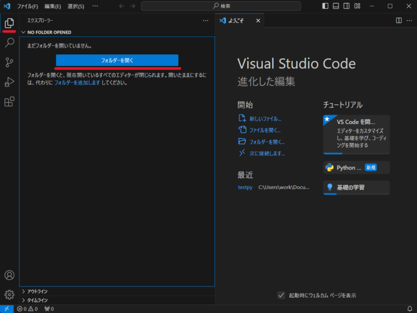Open the Accounts menu icon

pyautogui.click(x=9, y=275)
